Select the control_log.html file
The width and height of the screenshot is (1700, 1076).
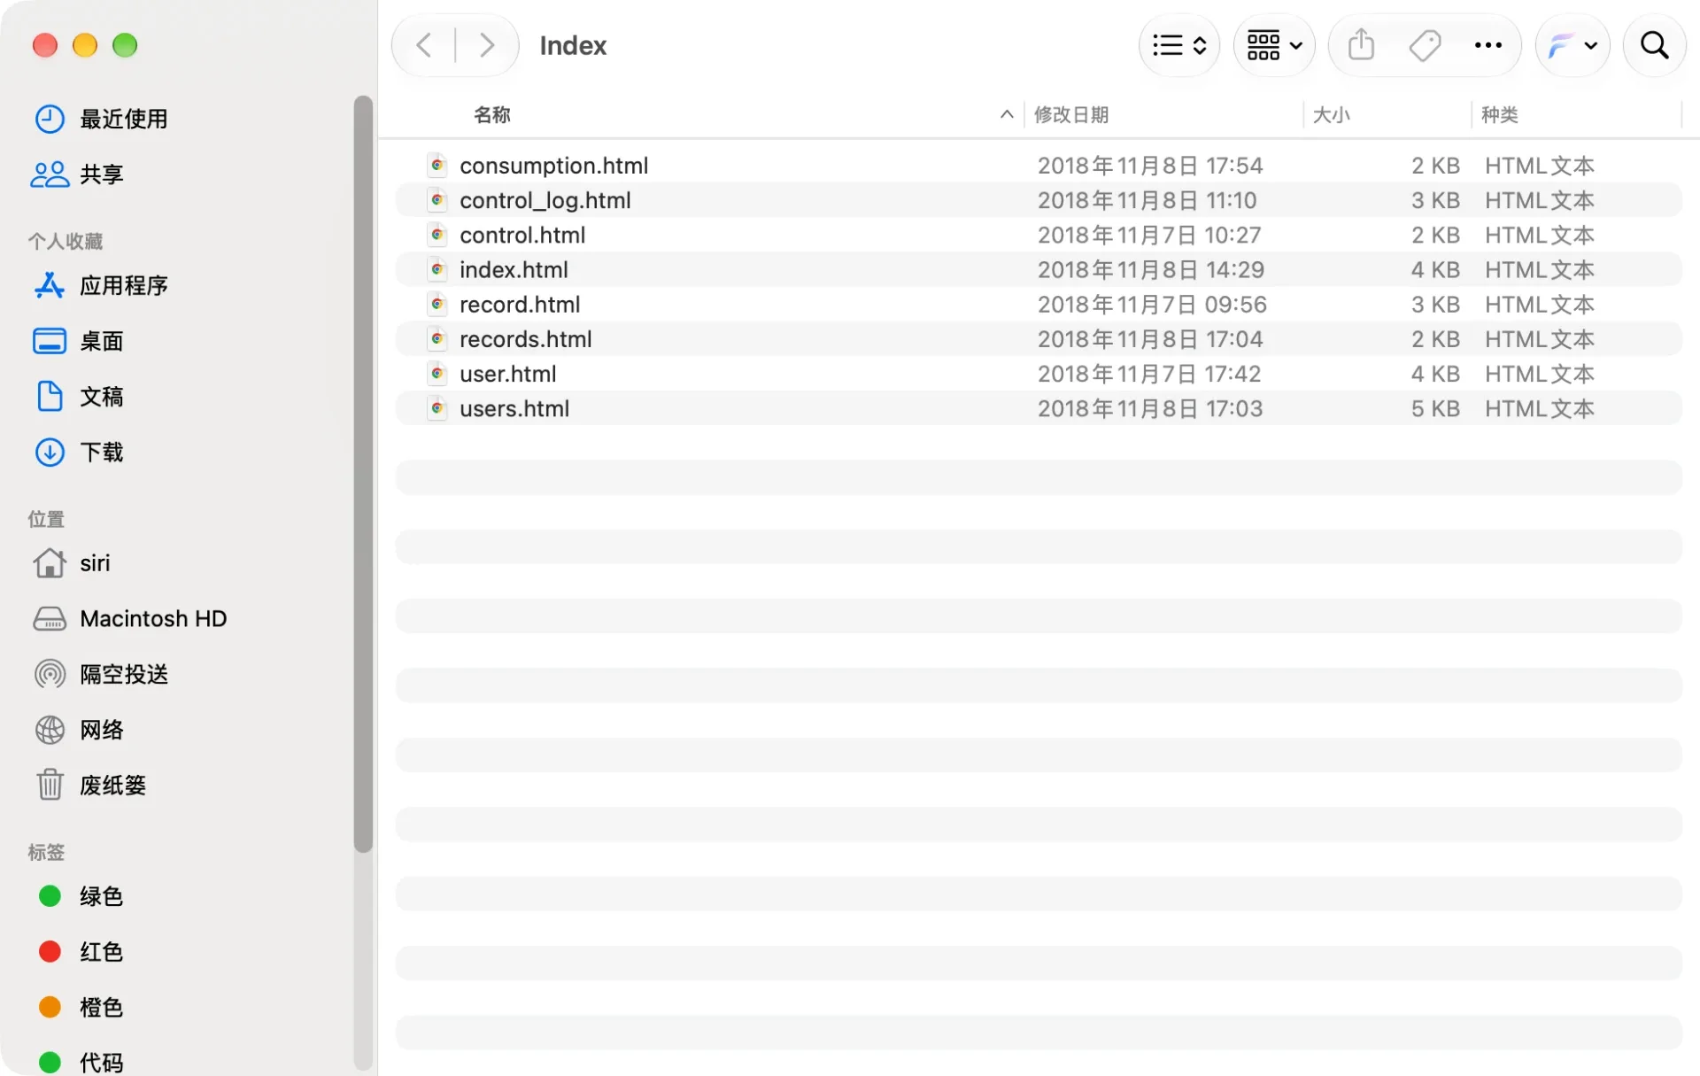1039,200
